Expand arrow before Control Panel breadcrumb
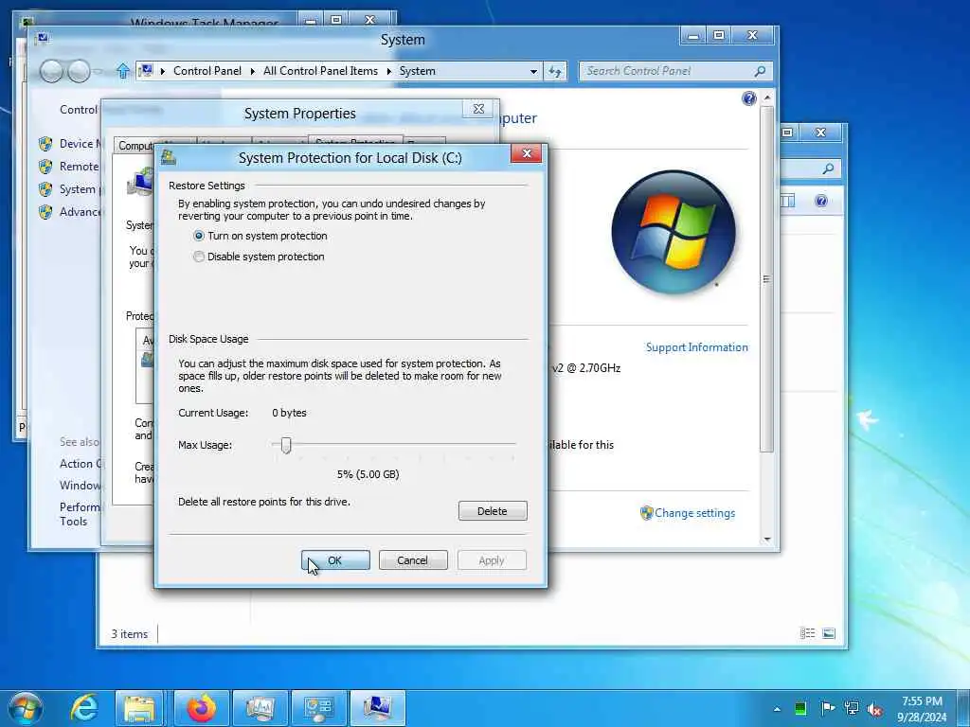The image size is (970, 727). click(x=163, y=71)
